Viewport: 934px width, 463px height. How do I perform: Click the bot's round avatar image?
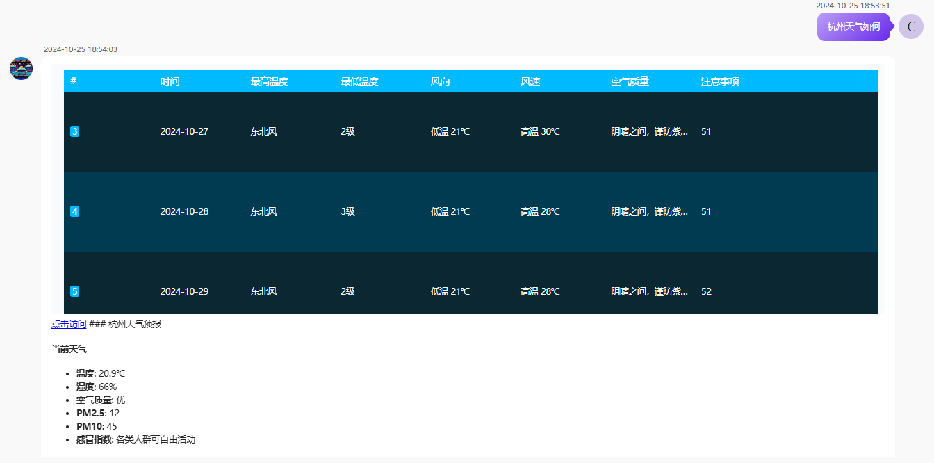(x=21, y=69)
